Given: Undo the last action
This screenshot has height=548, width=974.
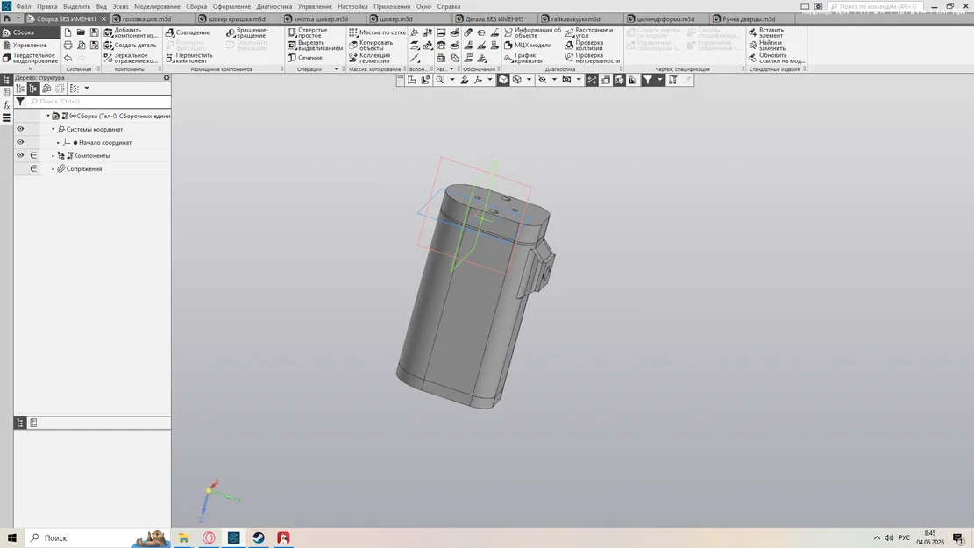Looking at the screenshot, I should click(68, 58).
